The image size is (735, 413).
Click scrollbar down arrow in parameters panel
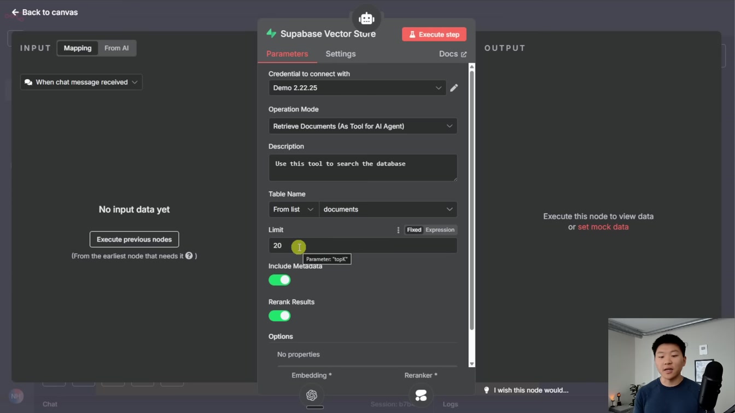tap(472, 364)
